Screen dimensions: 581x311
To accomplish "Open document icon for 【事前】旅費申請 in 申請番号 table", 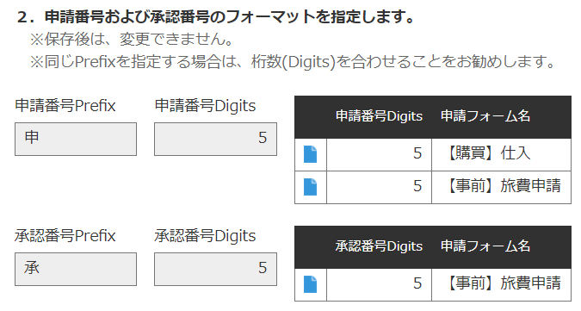I will point(310,187).
